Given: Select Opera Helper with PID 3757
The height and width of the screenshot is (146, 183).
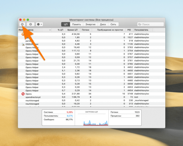Looking at the screenshot, I should (91, 57).
